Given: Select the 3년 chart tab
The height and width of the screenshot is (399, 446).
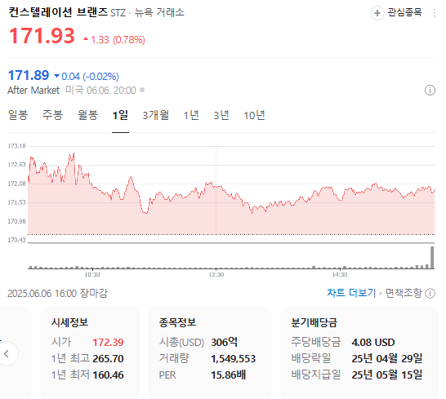Looking at the screenshot, I should pos(221,115).
